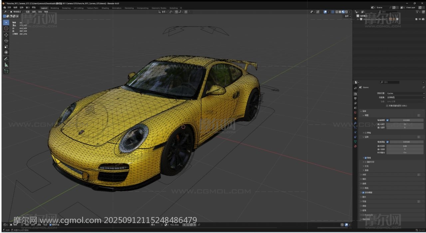Click the Blender logo menu icon
This screenshot has height=233, width=426.
pos(4,8)
